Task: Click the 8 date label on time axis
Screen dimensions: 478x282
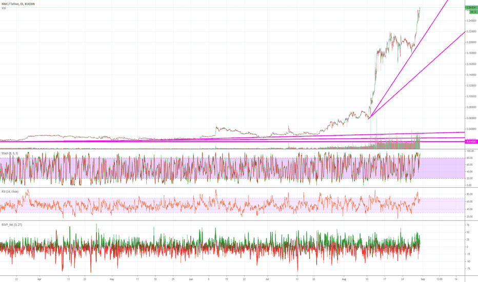Action: pos(209,279)
